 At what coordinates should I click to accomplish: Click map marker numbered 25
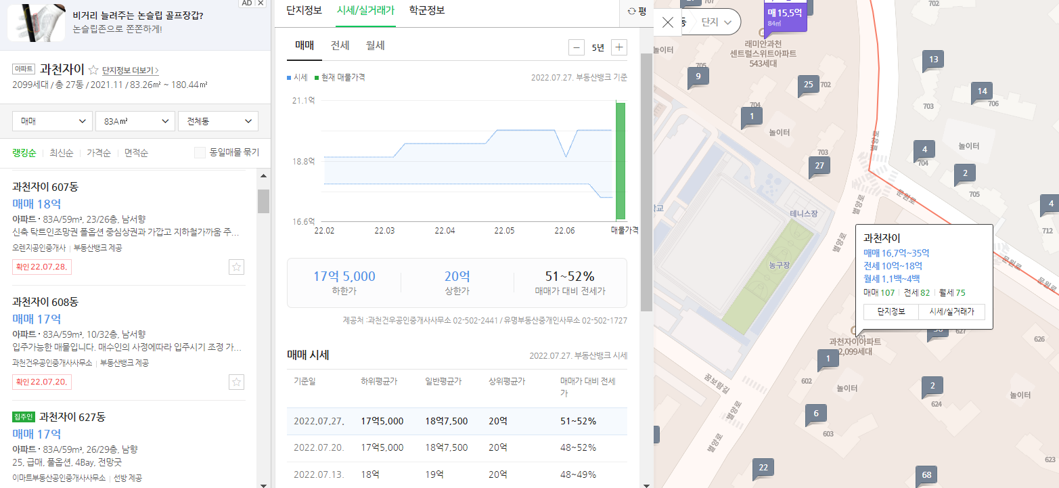coord(808,85)
